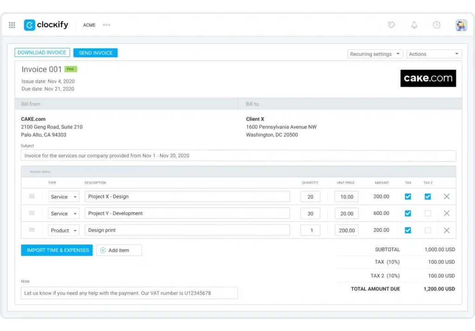Edit unit price 20.00 field

(347, 214)
